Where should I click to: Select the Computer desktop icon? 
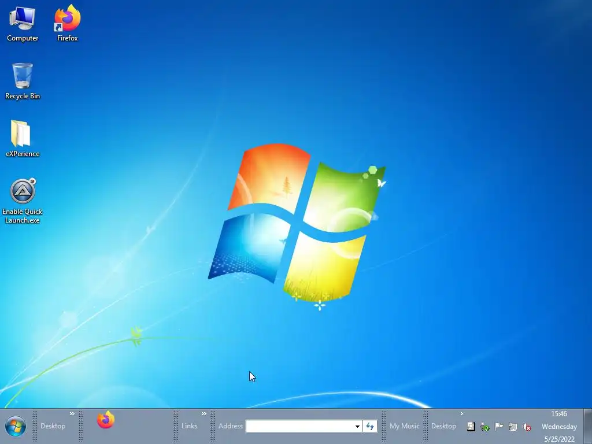pyautogui.click(x=23, y=24)
